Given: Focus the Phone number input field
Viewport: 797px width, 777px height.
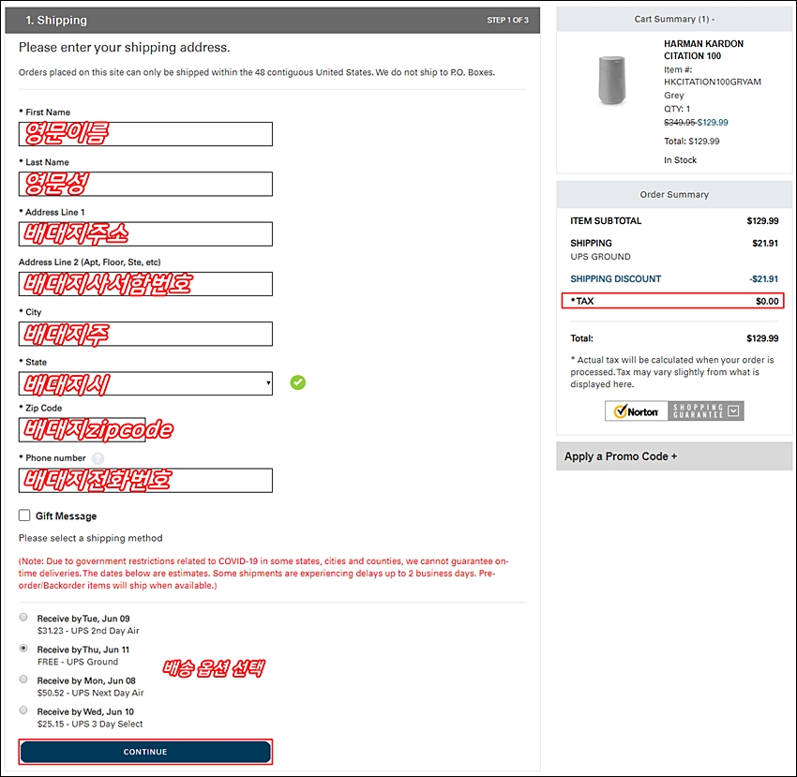Looking at the screenshot, I should [x=145, y=480].
